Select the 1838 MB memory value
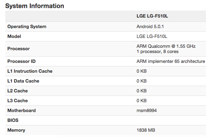 click(146, 130)
